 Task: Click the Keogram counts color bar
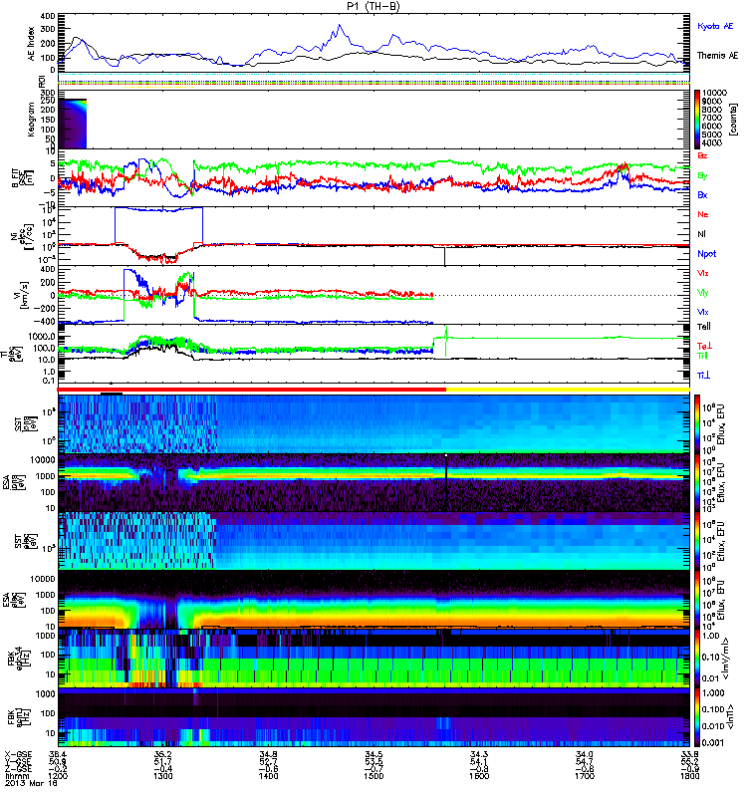pyautogui.click(x=697, y=120)
